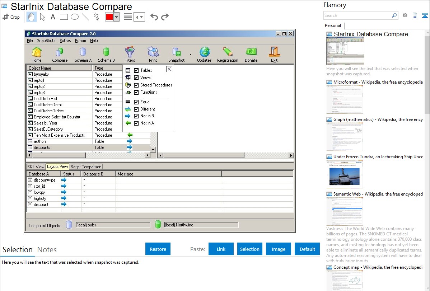The image size is (430, 291).
Task: Open the Forum menu
Action: [80, 41]
